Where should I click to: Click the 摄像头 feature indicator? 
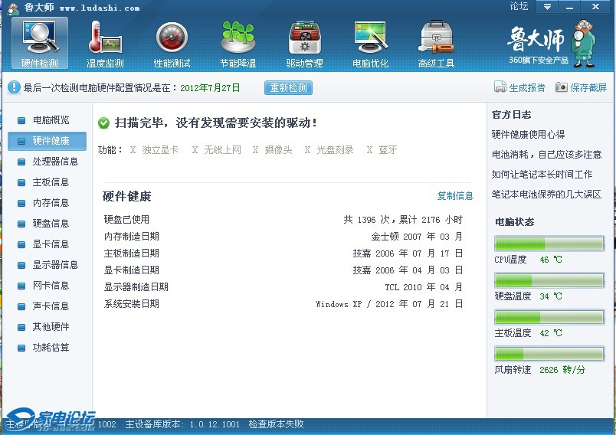pos(273,149)
